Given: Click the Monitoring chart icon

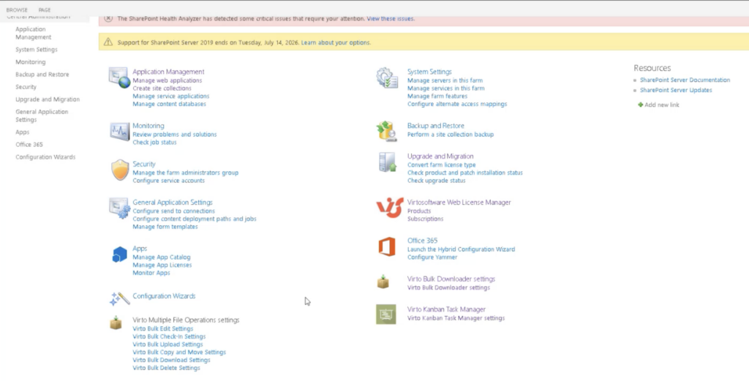Looking at the screenshot, I should click(x=119, y=131).
